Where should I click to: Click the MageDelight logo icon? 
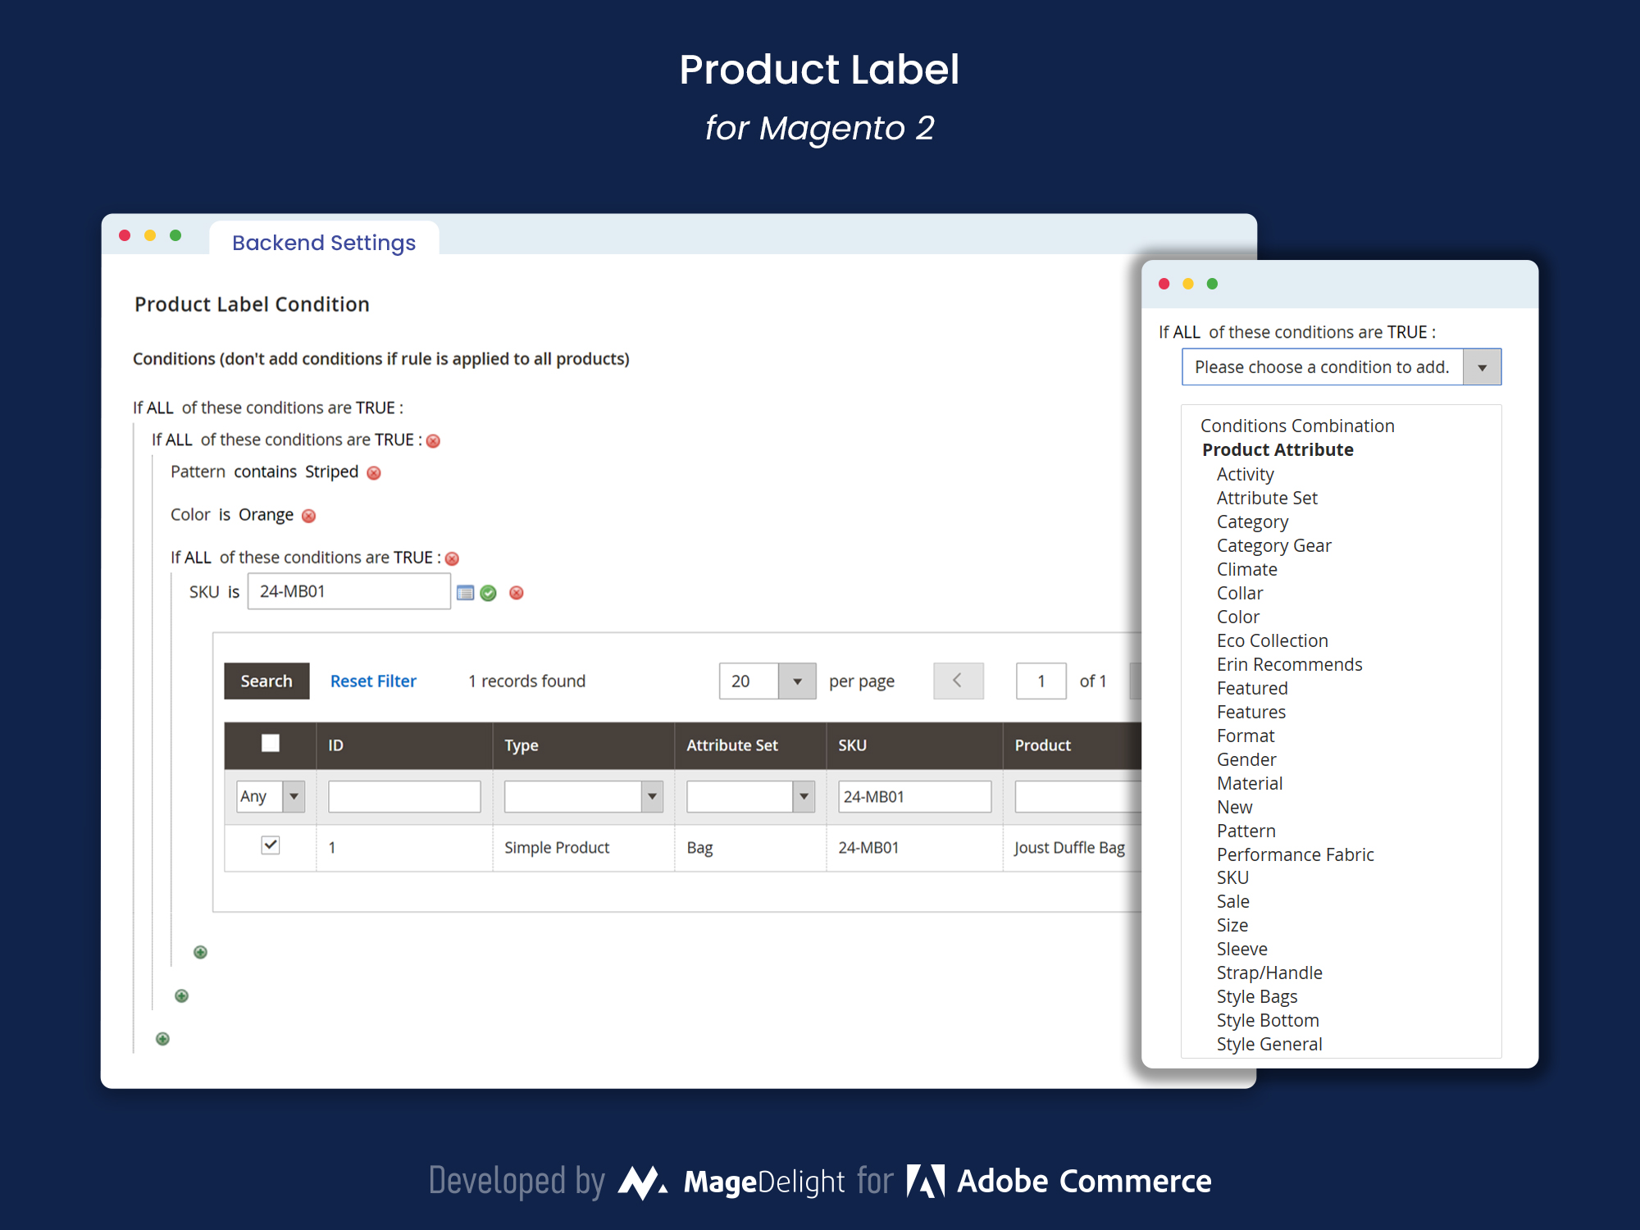(642, 1182)
